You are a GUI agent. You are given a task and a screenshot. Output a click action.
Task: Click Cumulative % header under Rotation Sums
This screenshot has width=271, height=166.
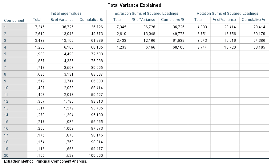[x=253, y=20]
